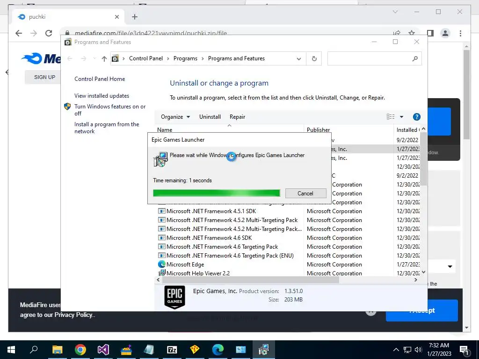Screen dimensions: 479x359
Task: Go back in Chrome browser
Action: coord(19,33)
